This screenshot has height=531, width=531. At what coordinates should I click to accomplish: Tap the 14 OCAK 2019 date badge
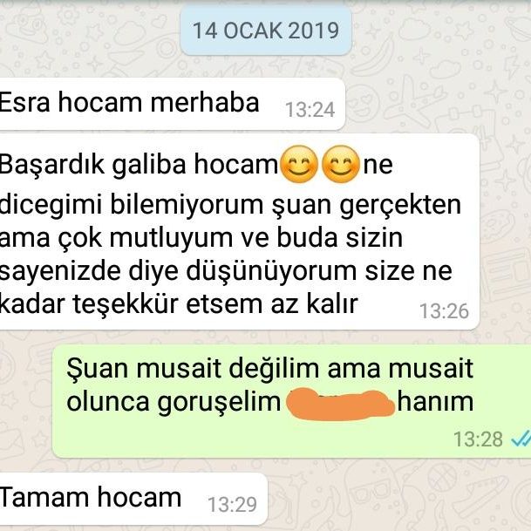(266, 31)
